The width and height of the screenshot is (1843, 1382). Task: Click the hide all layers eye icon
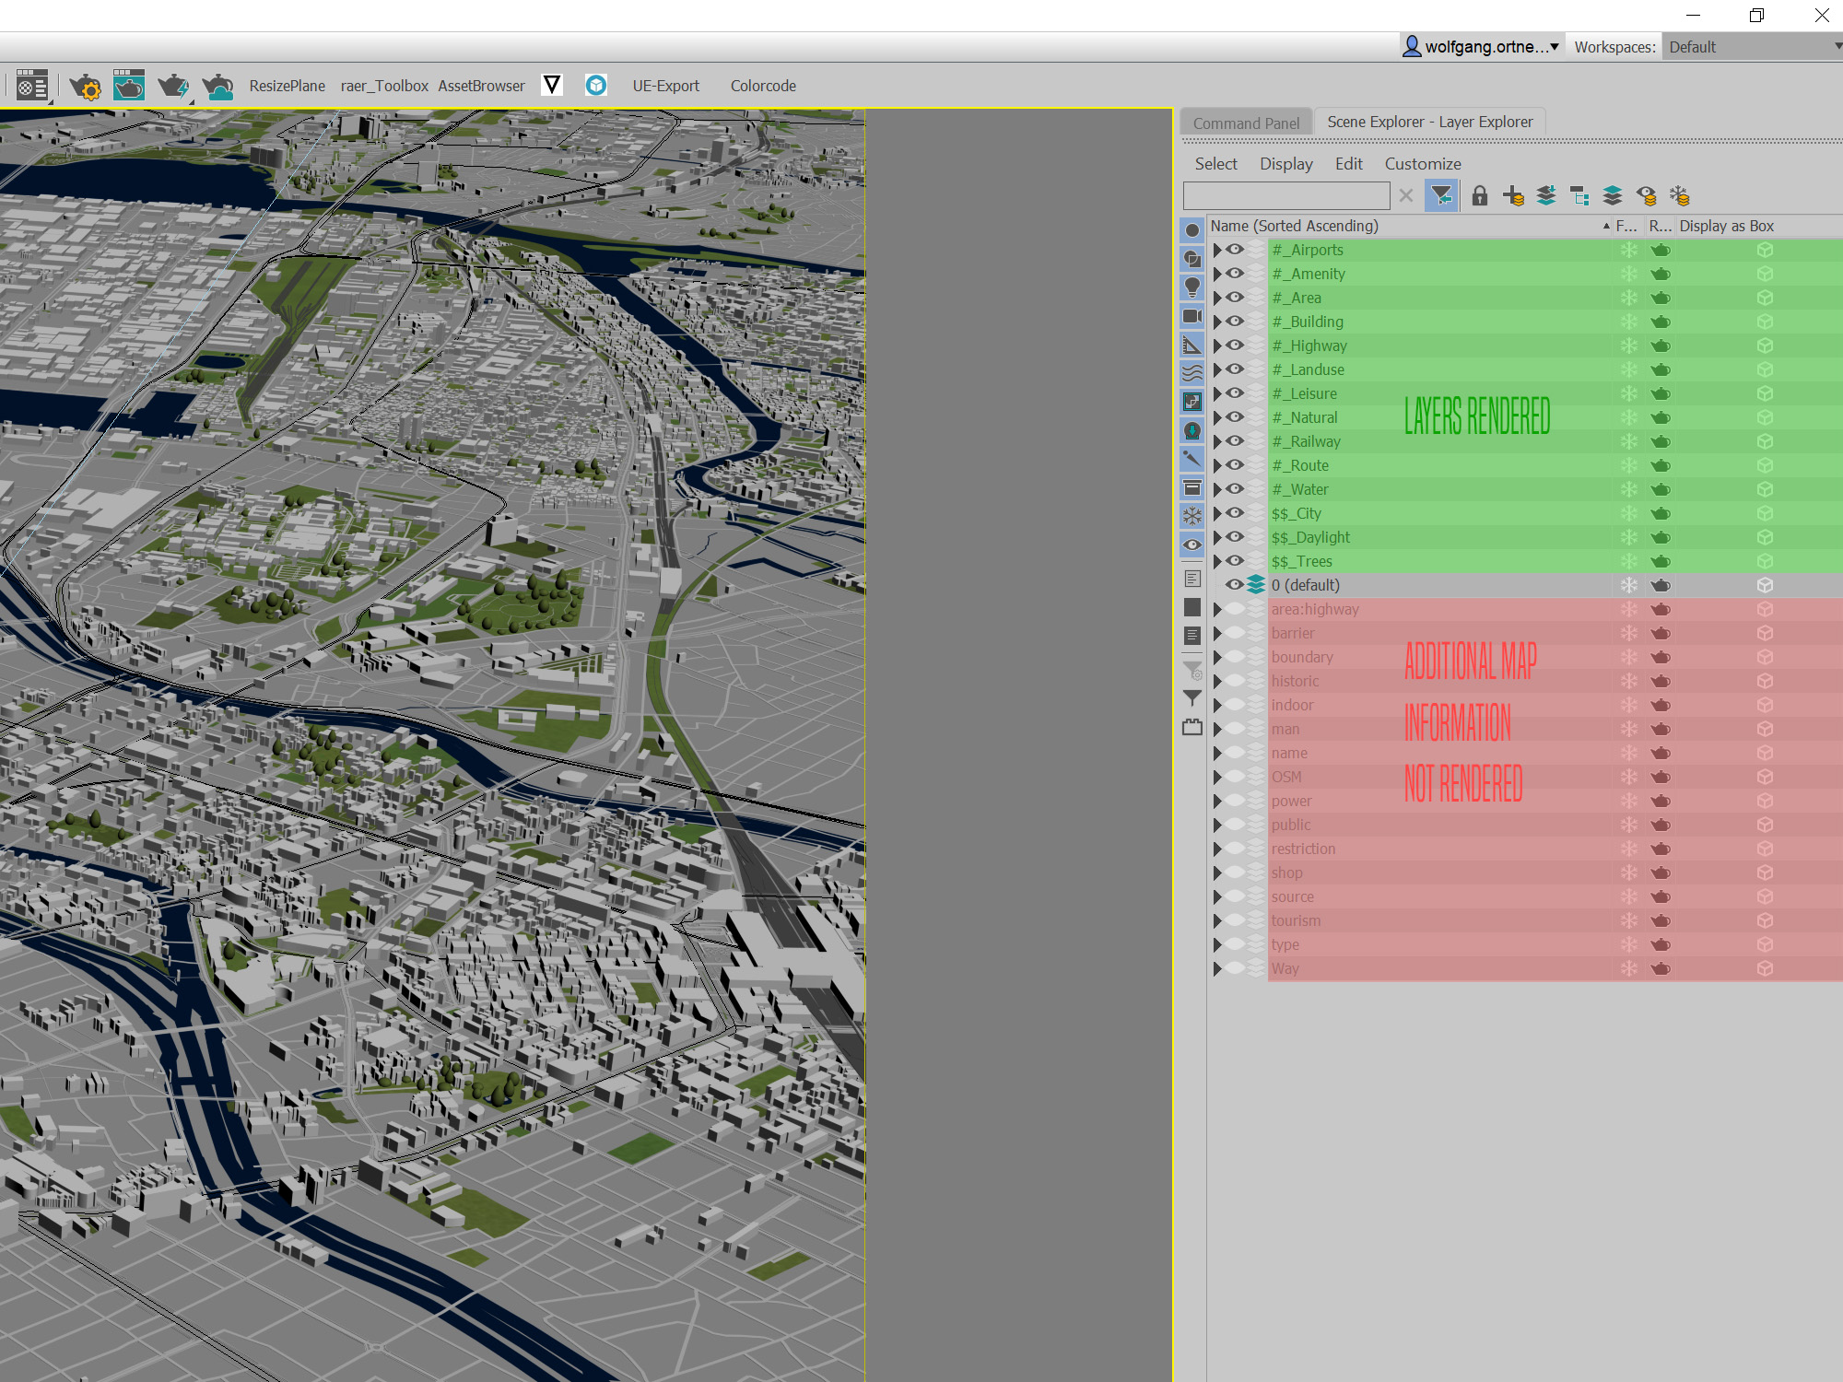[1647, 195]
